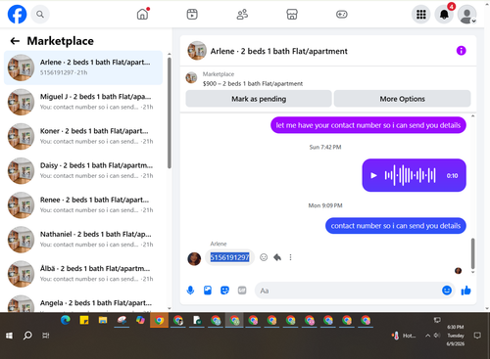Reply to Arlene's message arrow icon
The height and width of the screenshot is (359, 490).
pyautogui.click(x=277, y=257)
